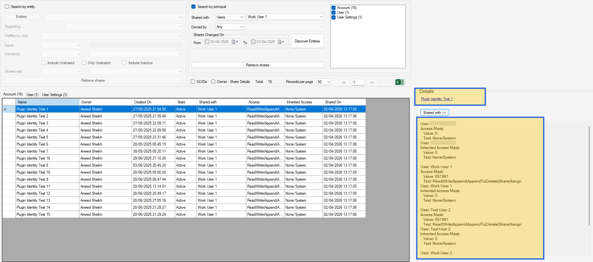Expand the Prefilter by view dropdown

[112, 36]
